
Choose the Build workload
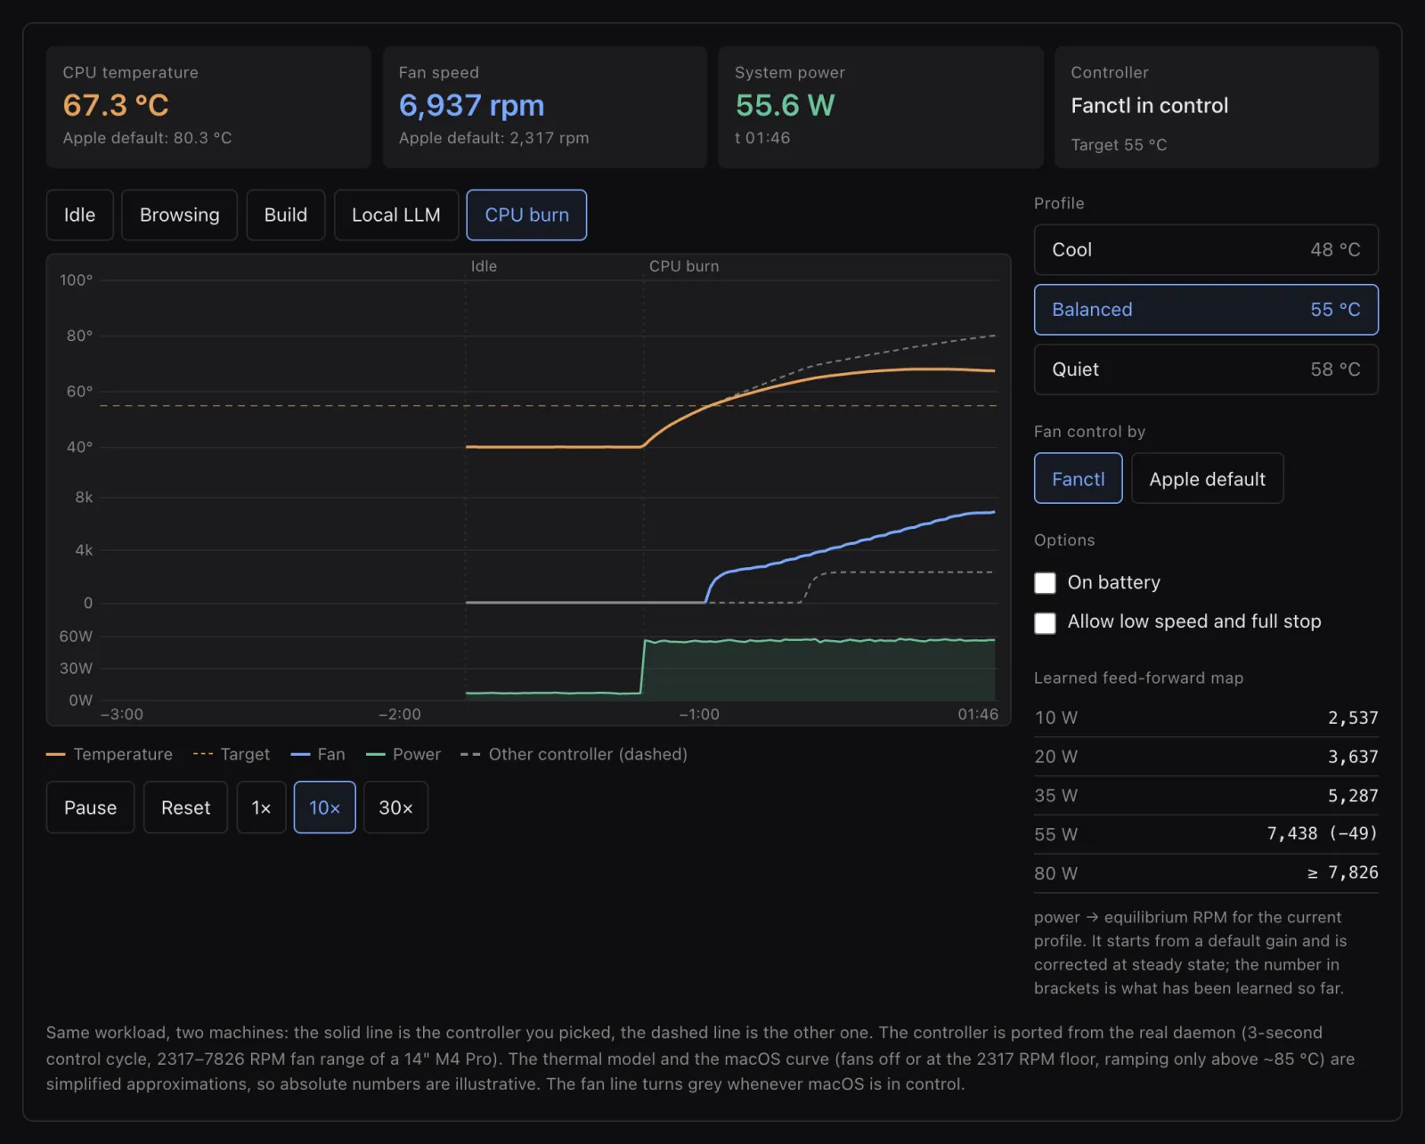(285, 215)
